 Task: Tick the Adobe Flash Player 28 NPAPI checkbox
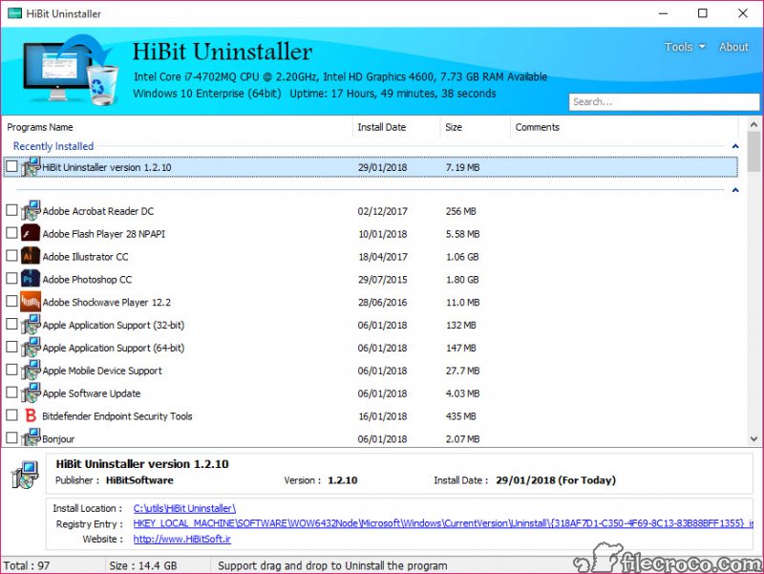pos(11,233)
